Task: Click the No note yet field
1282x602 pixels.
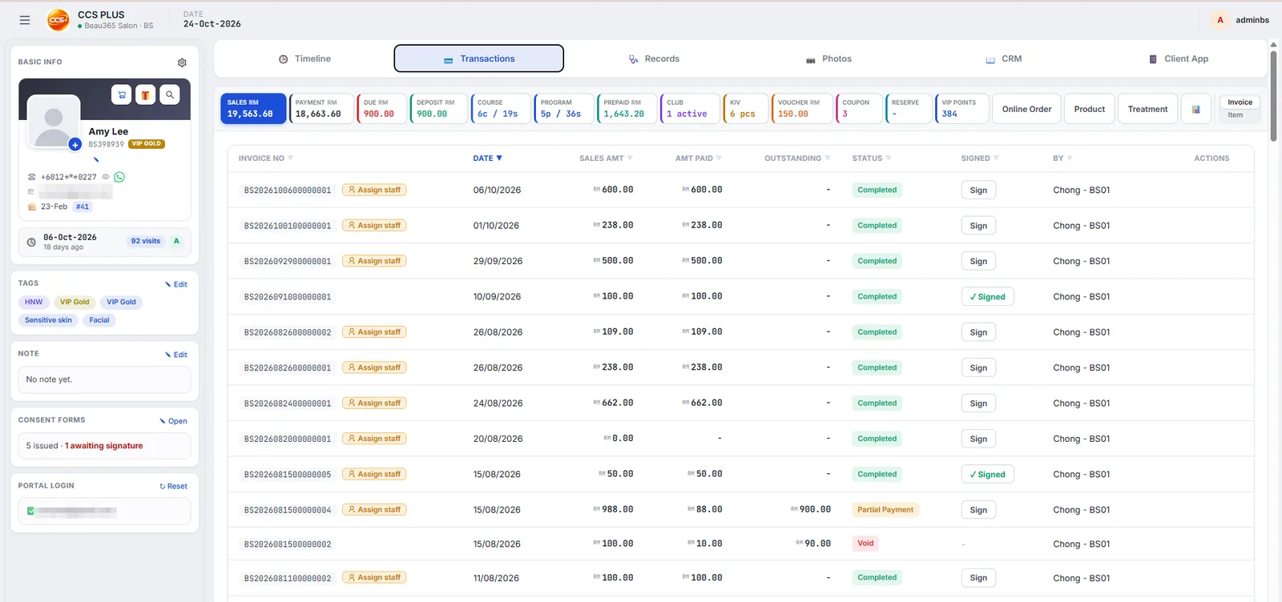Action: click(x=104, y=379)
